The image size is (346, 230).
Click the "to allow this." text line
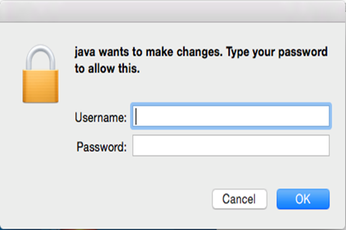(108, 68)
